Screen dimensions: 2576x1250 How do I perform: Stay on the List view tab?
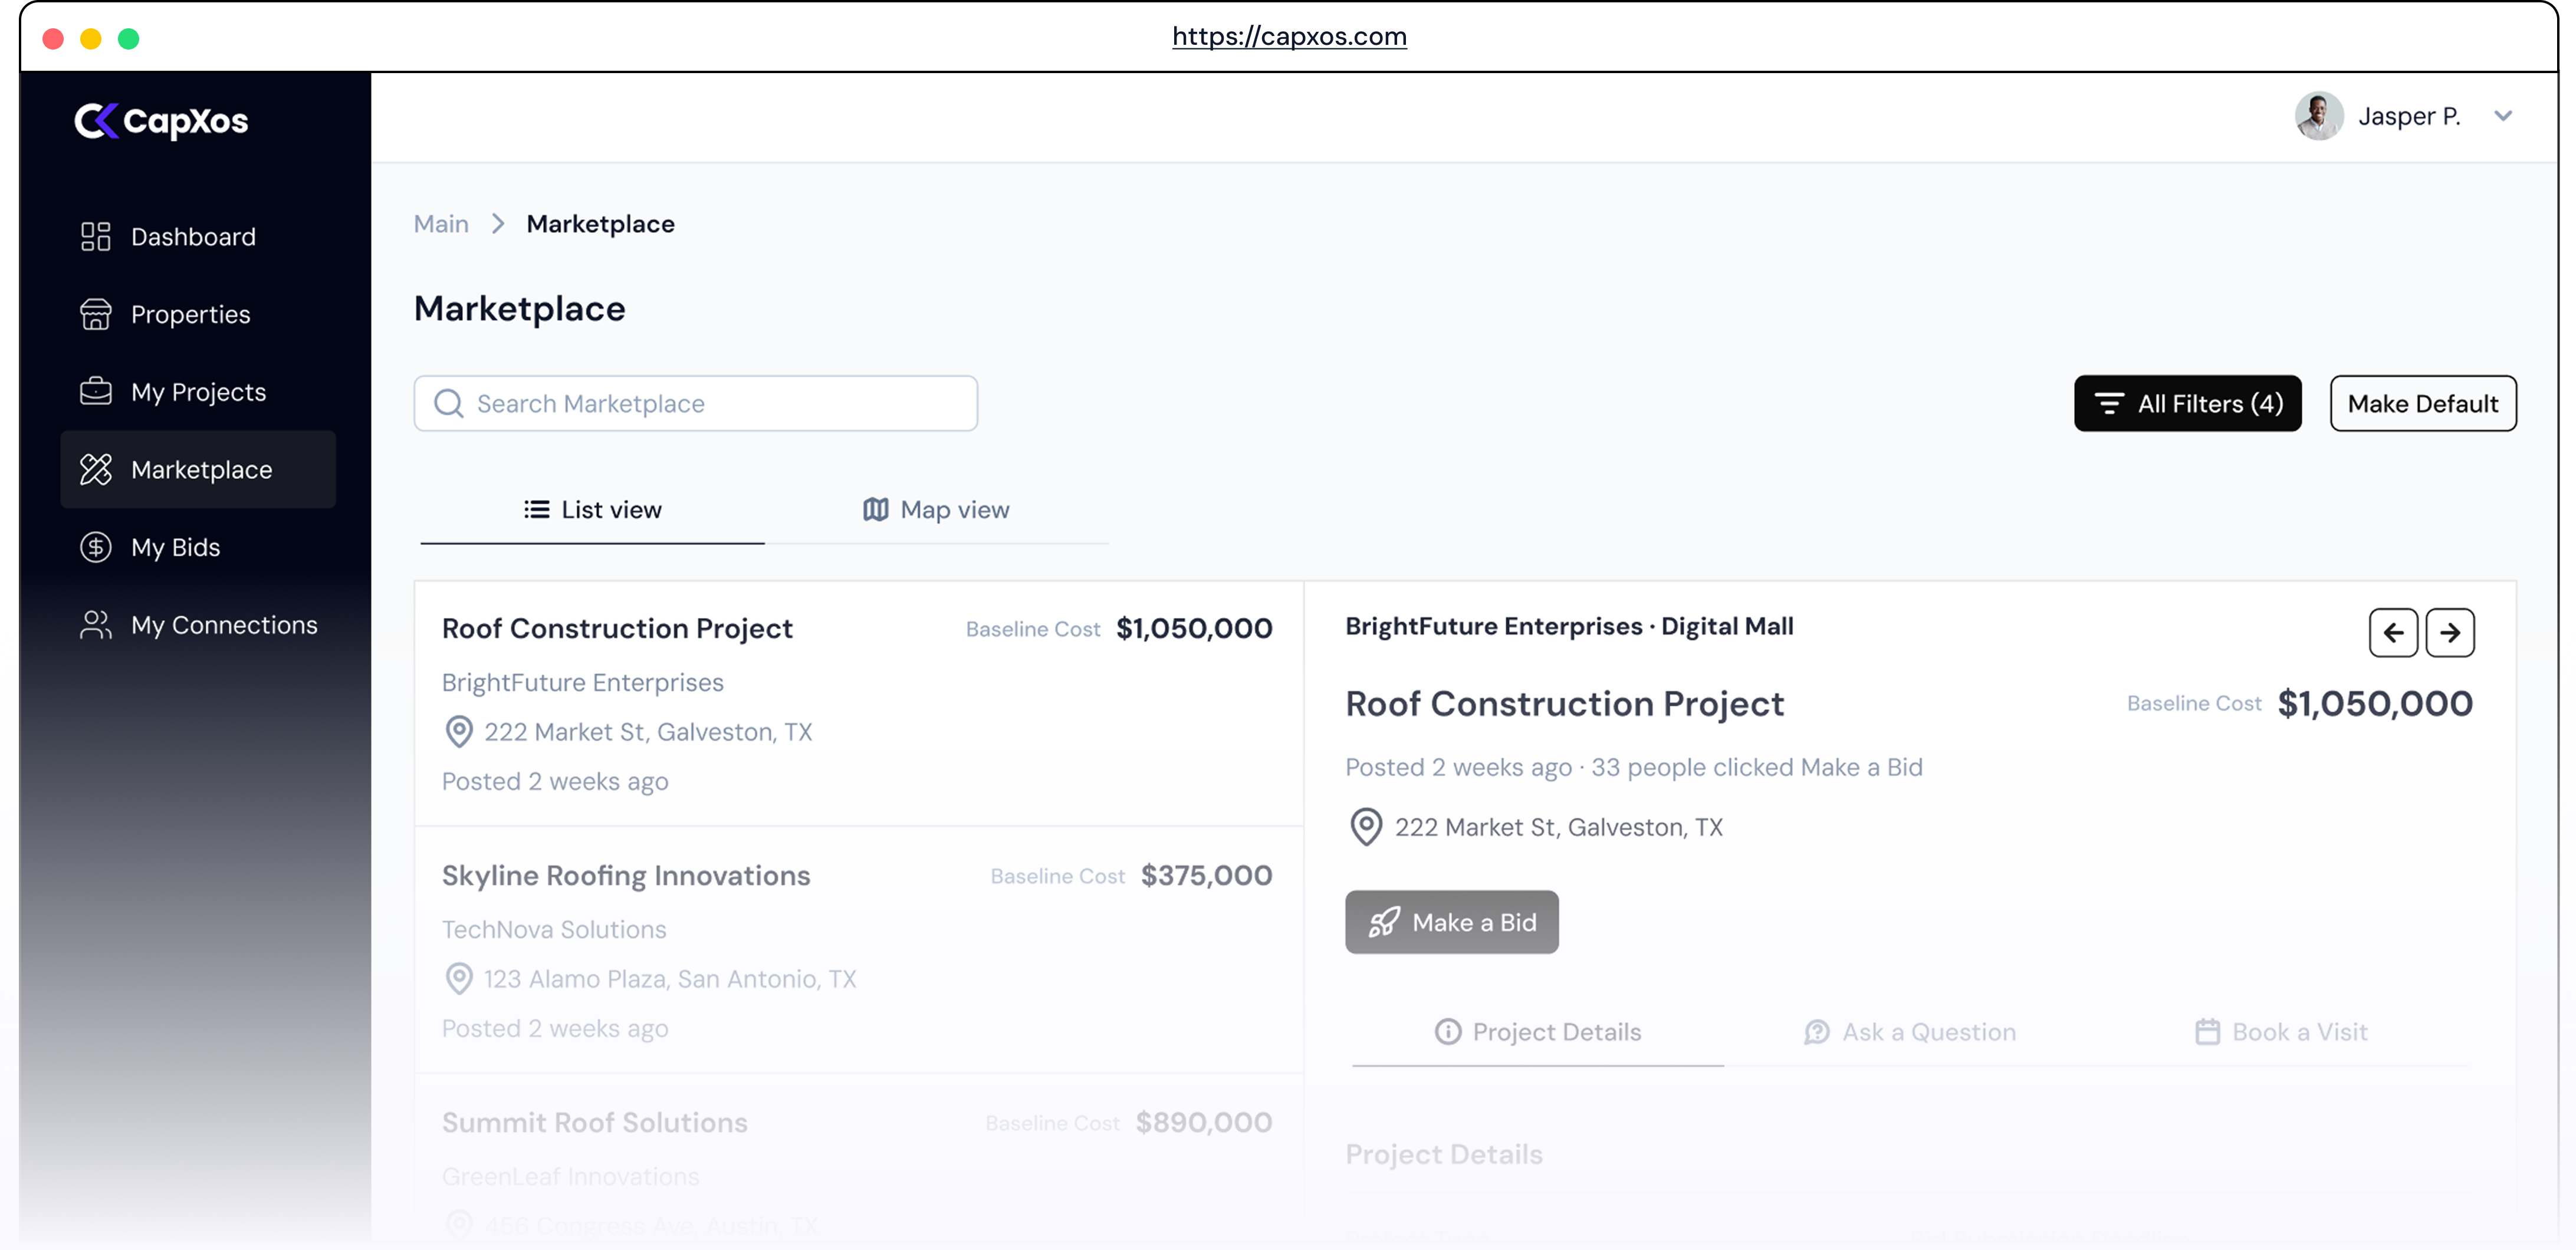593,509
